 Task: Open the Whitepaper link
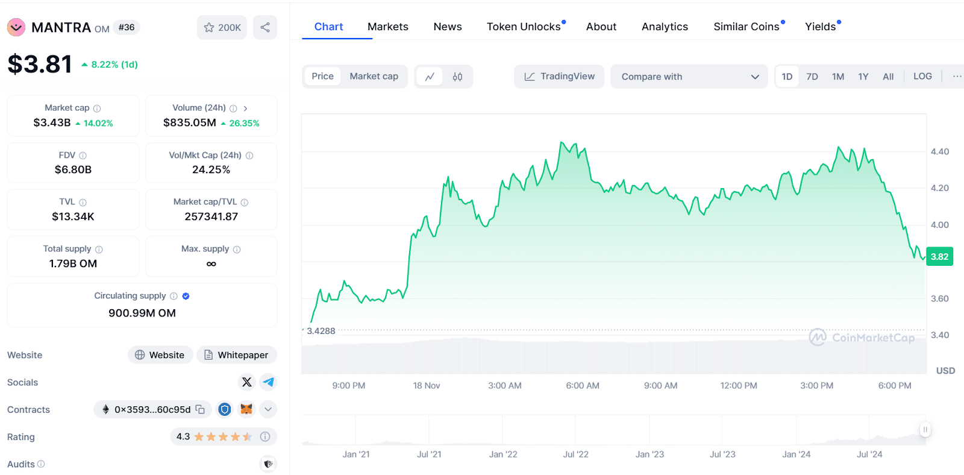[x=237, y=355]
